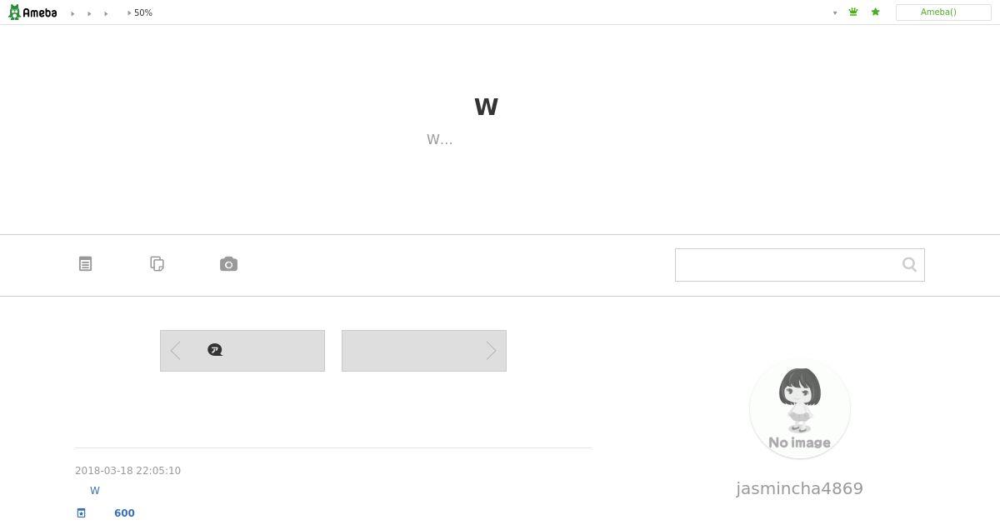Click the Ameba() button in top right
1000x525 pixels.
click(x=943, y=12)
